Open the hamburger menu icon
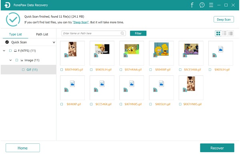This screenshot has width=240, height=155. [211, 5]
